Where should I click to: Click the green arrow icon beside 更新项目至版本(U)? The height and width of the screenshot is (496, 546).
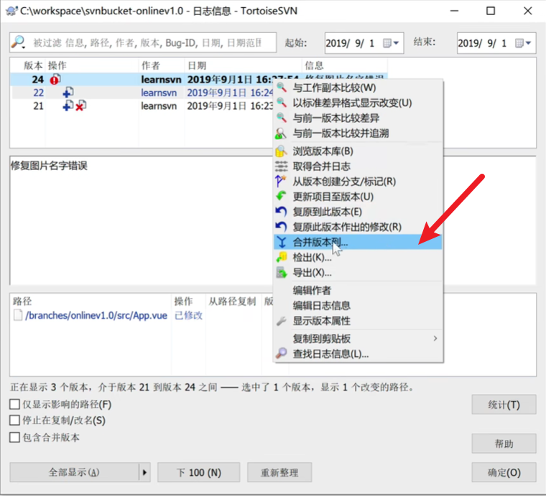point(281,196)
